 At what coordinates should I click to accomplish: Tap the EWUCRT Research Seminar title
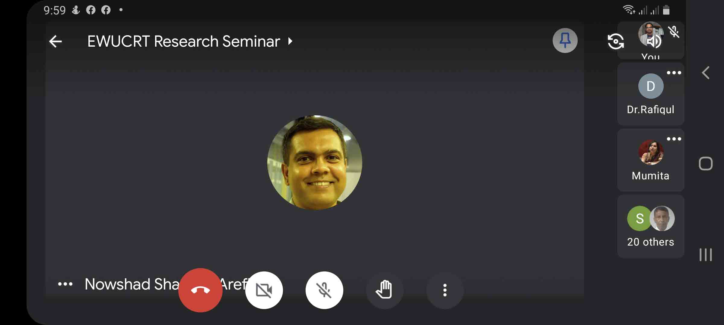(184, 41)
